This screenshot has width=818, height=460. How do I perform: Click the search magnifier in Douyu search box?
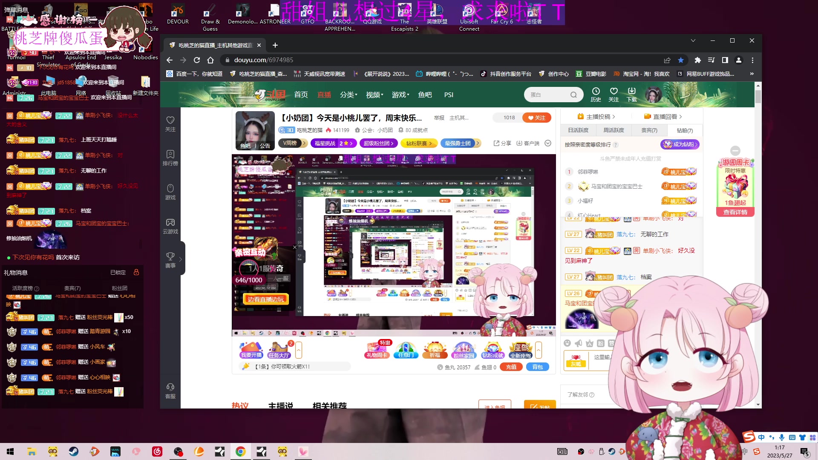click(574, 95)
